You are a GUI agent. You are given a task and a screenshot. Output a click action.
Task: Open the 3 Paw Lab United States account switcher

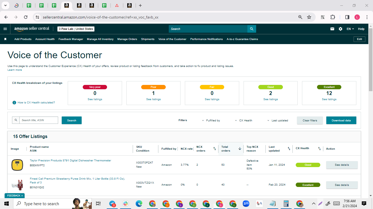pos(76,29)
